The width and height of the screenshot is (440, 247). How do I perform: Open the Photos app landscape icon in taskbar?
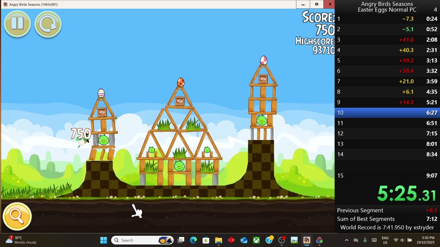click(294, 240)
